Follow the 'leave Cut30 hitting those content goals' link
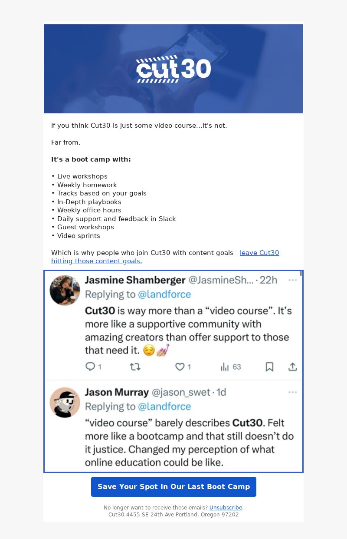 (165, 257)
